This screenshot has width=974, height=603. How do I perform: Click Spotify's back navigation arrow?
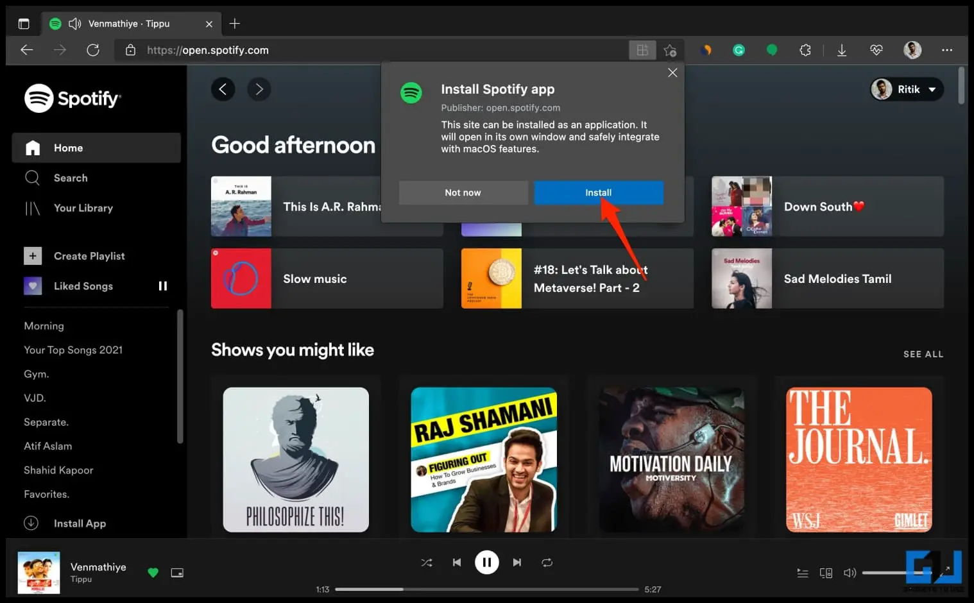coord(223,89)
